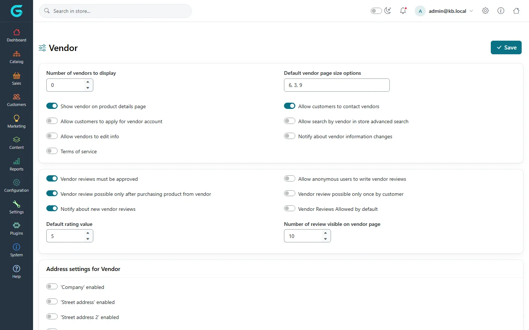Enable Vendor Reviews Allowed by default
This screenshot has height=330, width=529.
(x=289, y=209)
